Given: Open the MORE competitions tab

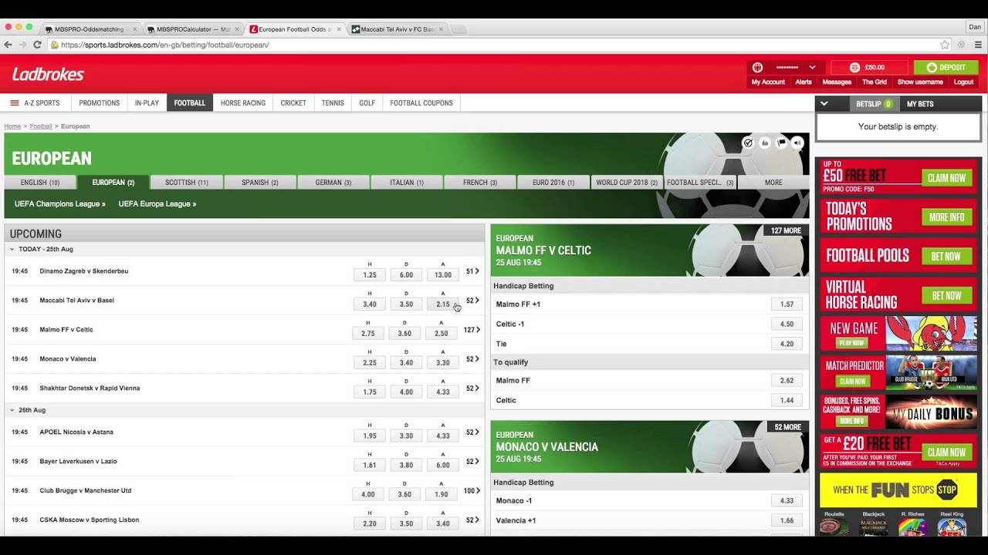Looking at the screenshot, I should tap(773, 183).
